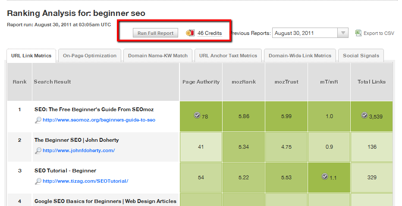Click The Beginner SEO | John Doherty title

coord(77,140)
